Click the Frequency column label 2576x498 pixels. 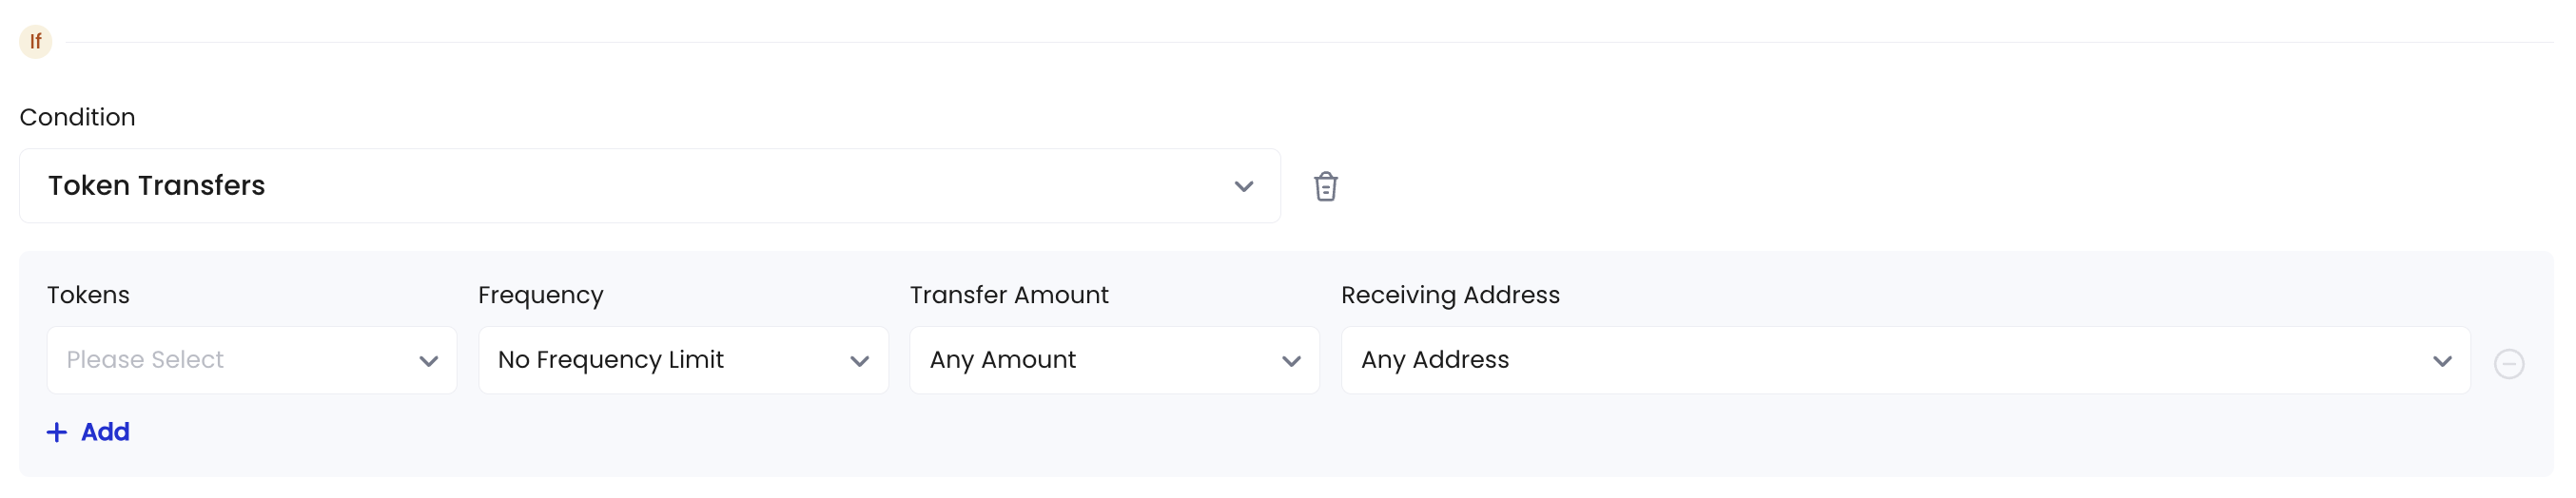pos(541,296)
